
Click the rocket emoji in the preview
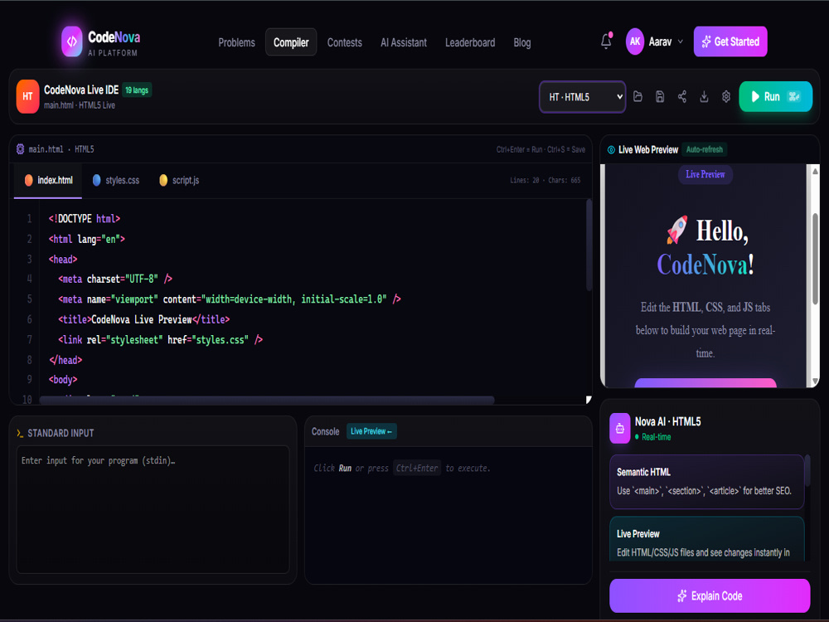click(677, 230)
